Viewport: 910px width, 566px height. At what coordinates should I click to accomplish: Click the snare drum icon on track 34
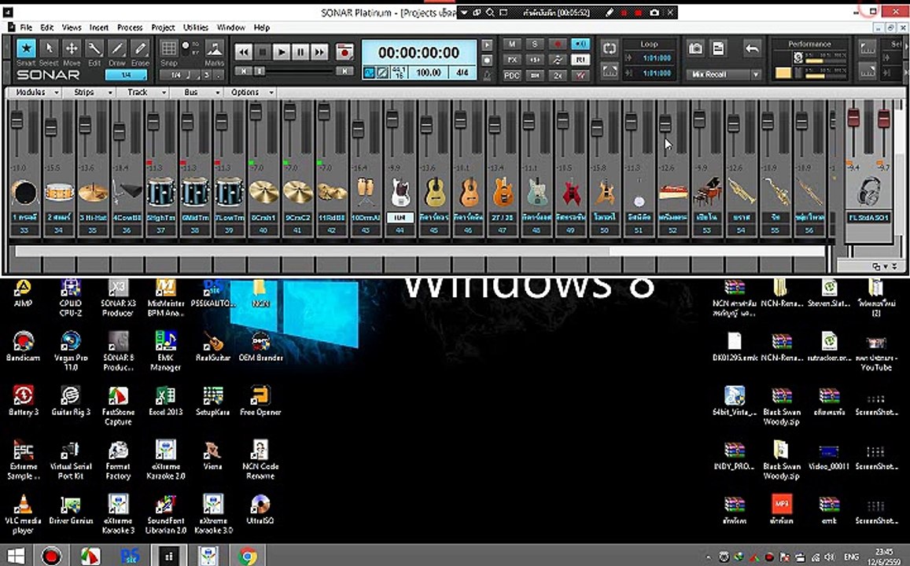59,193
